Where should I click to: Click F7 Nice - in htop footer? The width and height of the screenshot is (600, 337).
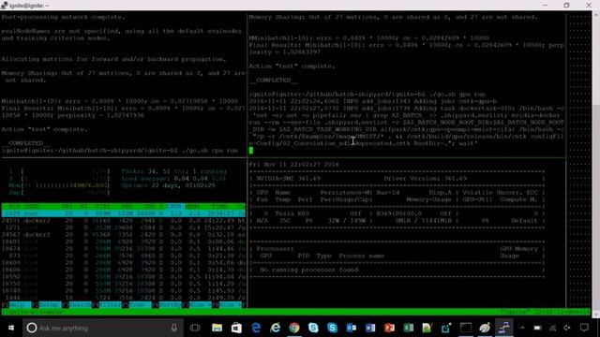(197, 305)
